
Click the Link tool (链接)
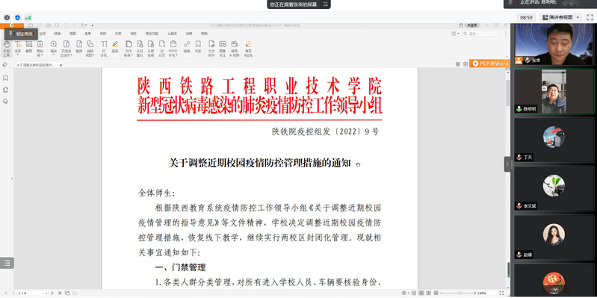point(187,46)
